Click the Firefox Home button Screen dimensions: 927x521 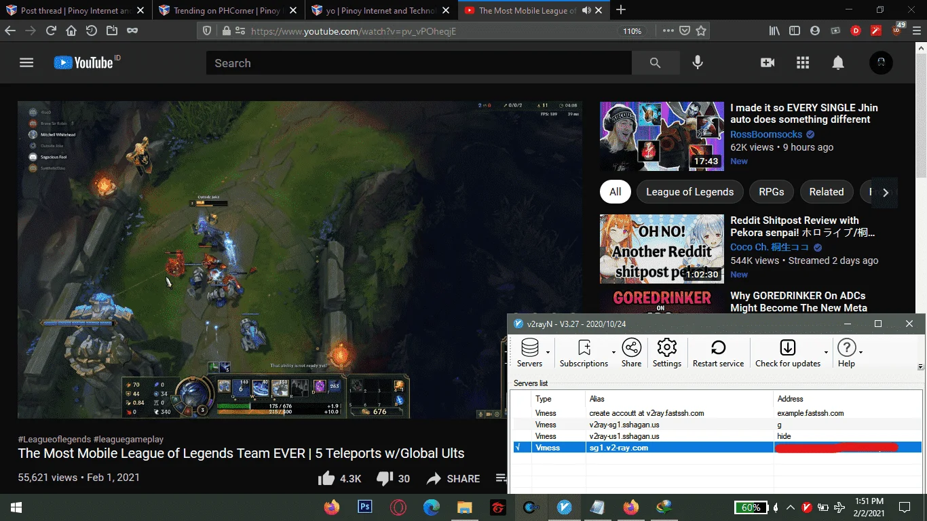(x=71, y=31)
